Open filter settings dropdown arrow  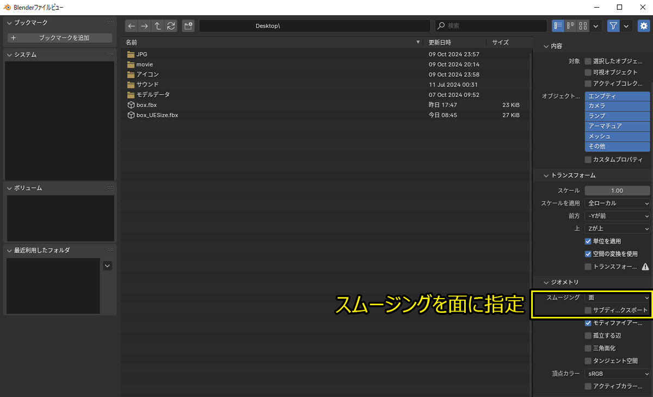click(626, 26)
